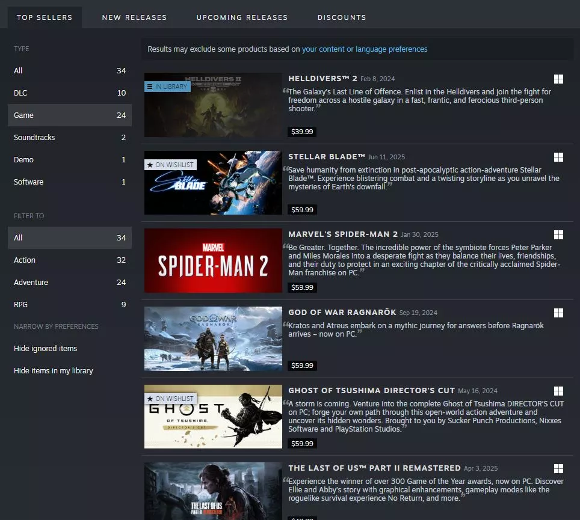Image resolution: width=580 pixels, height=520 pixels.
Task: Switch to the Discounts tab
Action: (x=342, y=17)
